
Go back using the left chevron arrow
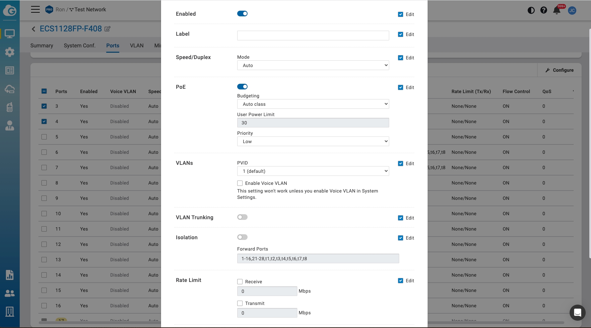coord(33,29)
